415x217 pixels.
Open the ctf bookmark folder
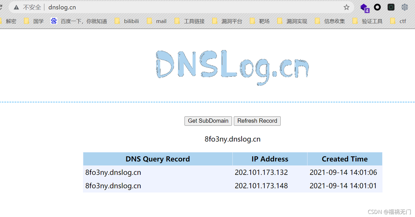pyautogui.click(x=398, y=21)
